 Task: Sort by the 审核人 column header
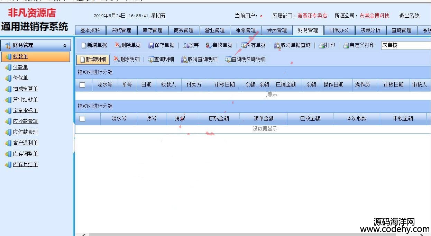(420, 84)
